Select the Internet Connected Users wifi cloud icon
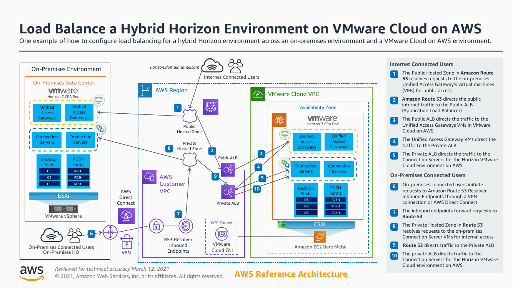Screen dimensions: 513x288 (212, 66)
